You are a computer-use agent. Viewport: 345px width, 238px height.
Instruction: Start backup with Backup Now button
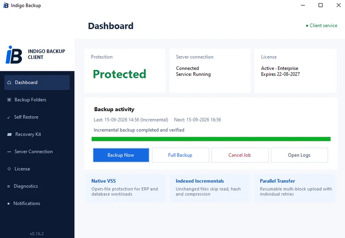[x=121, y=155]
